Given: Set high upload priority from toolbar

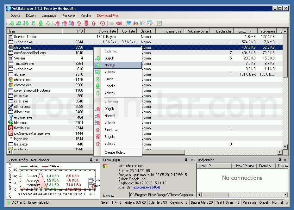Looking at the screenshot, I should (x=72, y=23).
